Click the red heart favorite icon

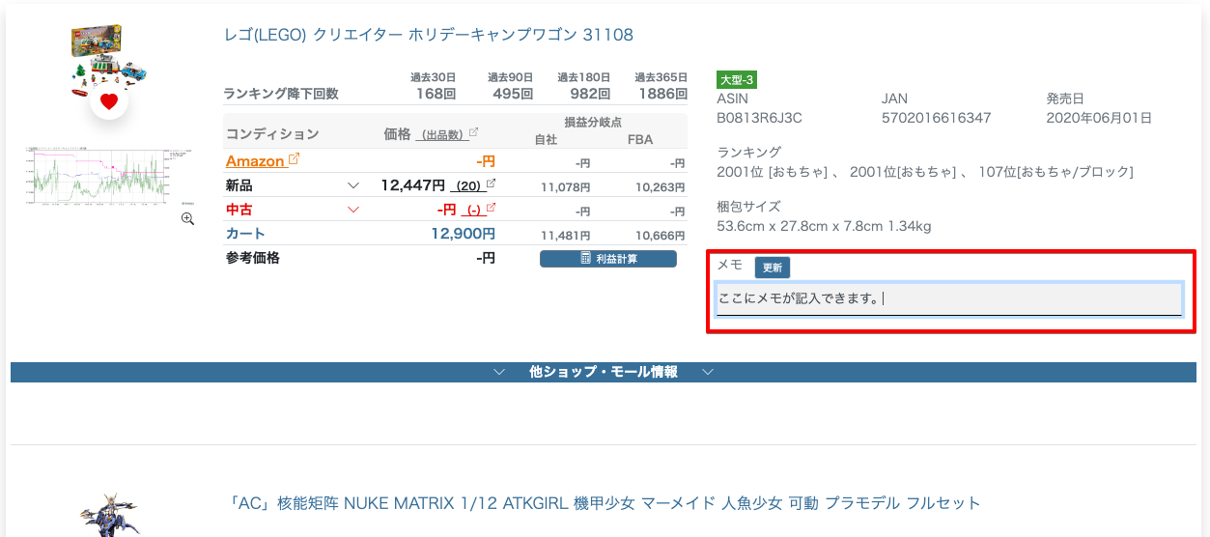[x=109, y=101]
